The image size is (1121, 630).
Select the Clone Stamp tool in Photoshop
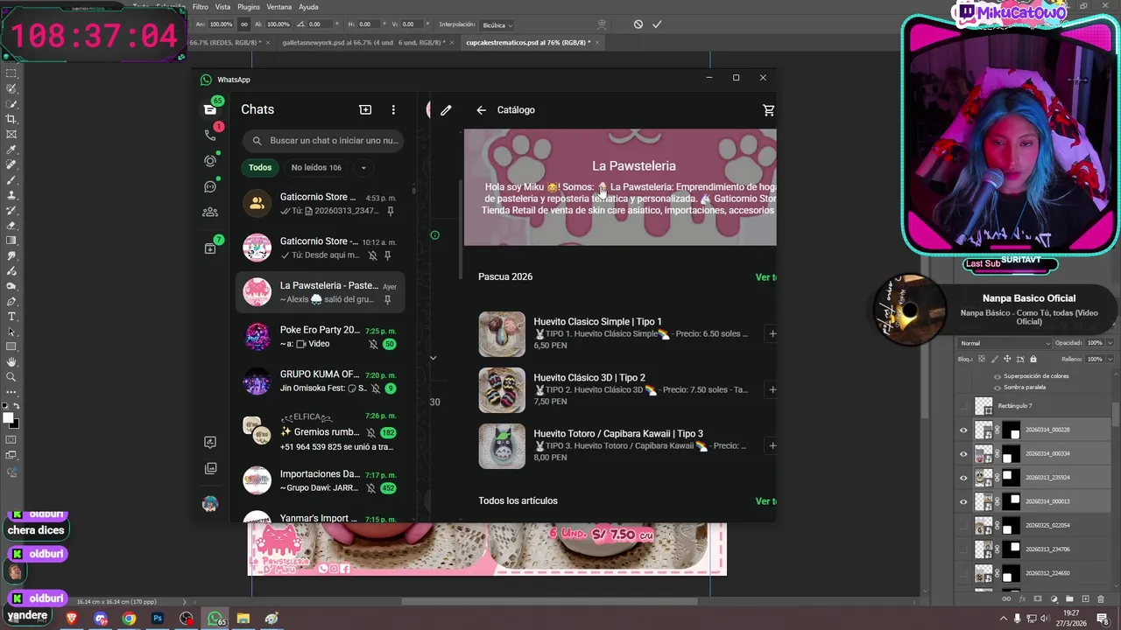[11, 195]
